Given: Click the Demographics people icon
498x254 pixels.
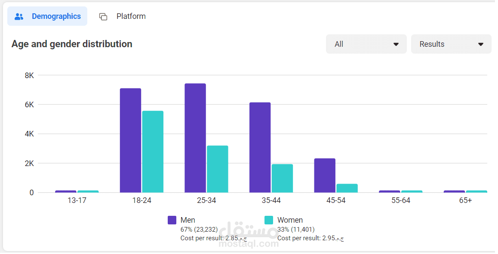Looking at the screenshot, I should pyautogui.click(x=19, y=17).
